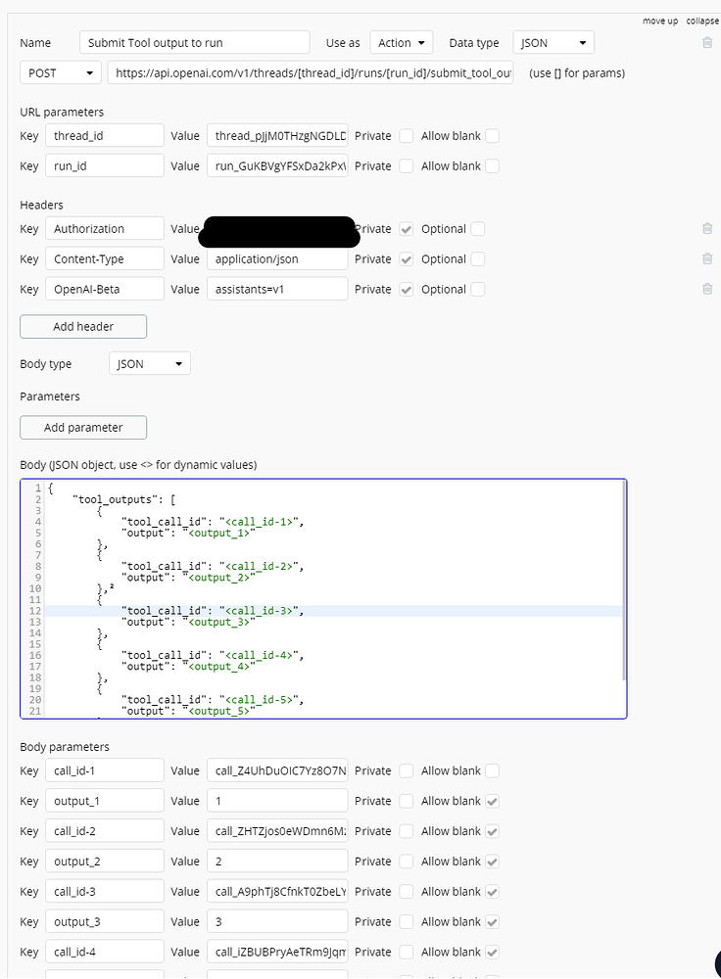Click the <output_5> placeholder in body JSON
This screenshot has height=979, width=721.
[x=218, y=711]
